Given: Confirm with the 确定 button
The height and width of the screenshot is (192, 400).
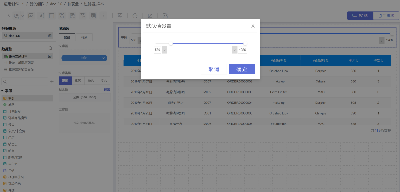Looking at the screenshot, I should coord(242,69).
